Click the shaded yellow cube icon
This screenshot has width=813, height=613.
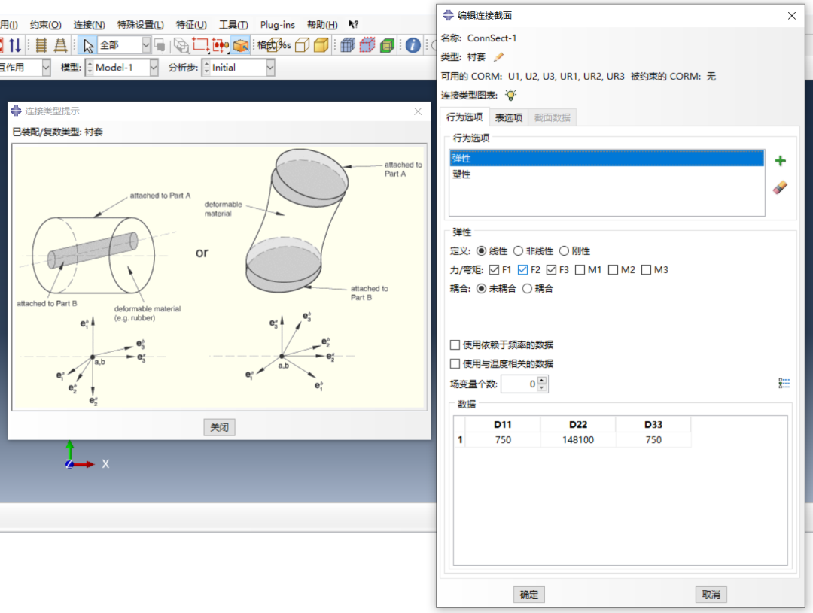pos(321,46)
